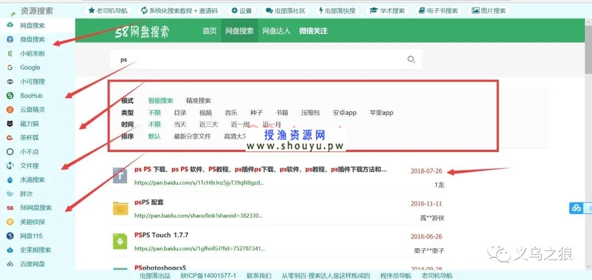
Task: Click the 网盘搜索 sidebar icon
Action: point(10,25)
